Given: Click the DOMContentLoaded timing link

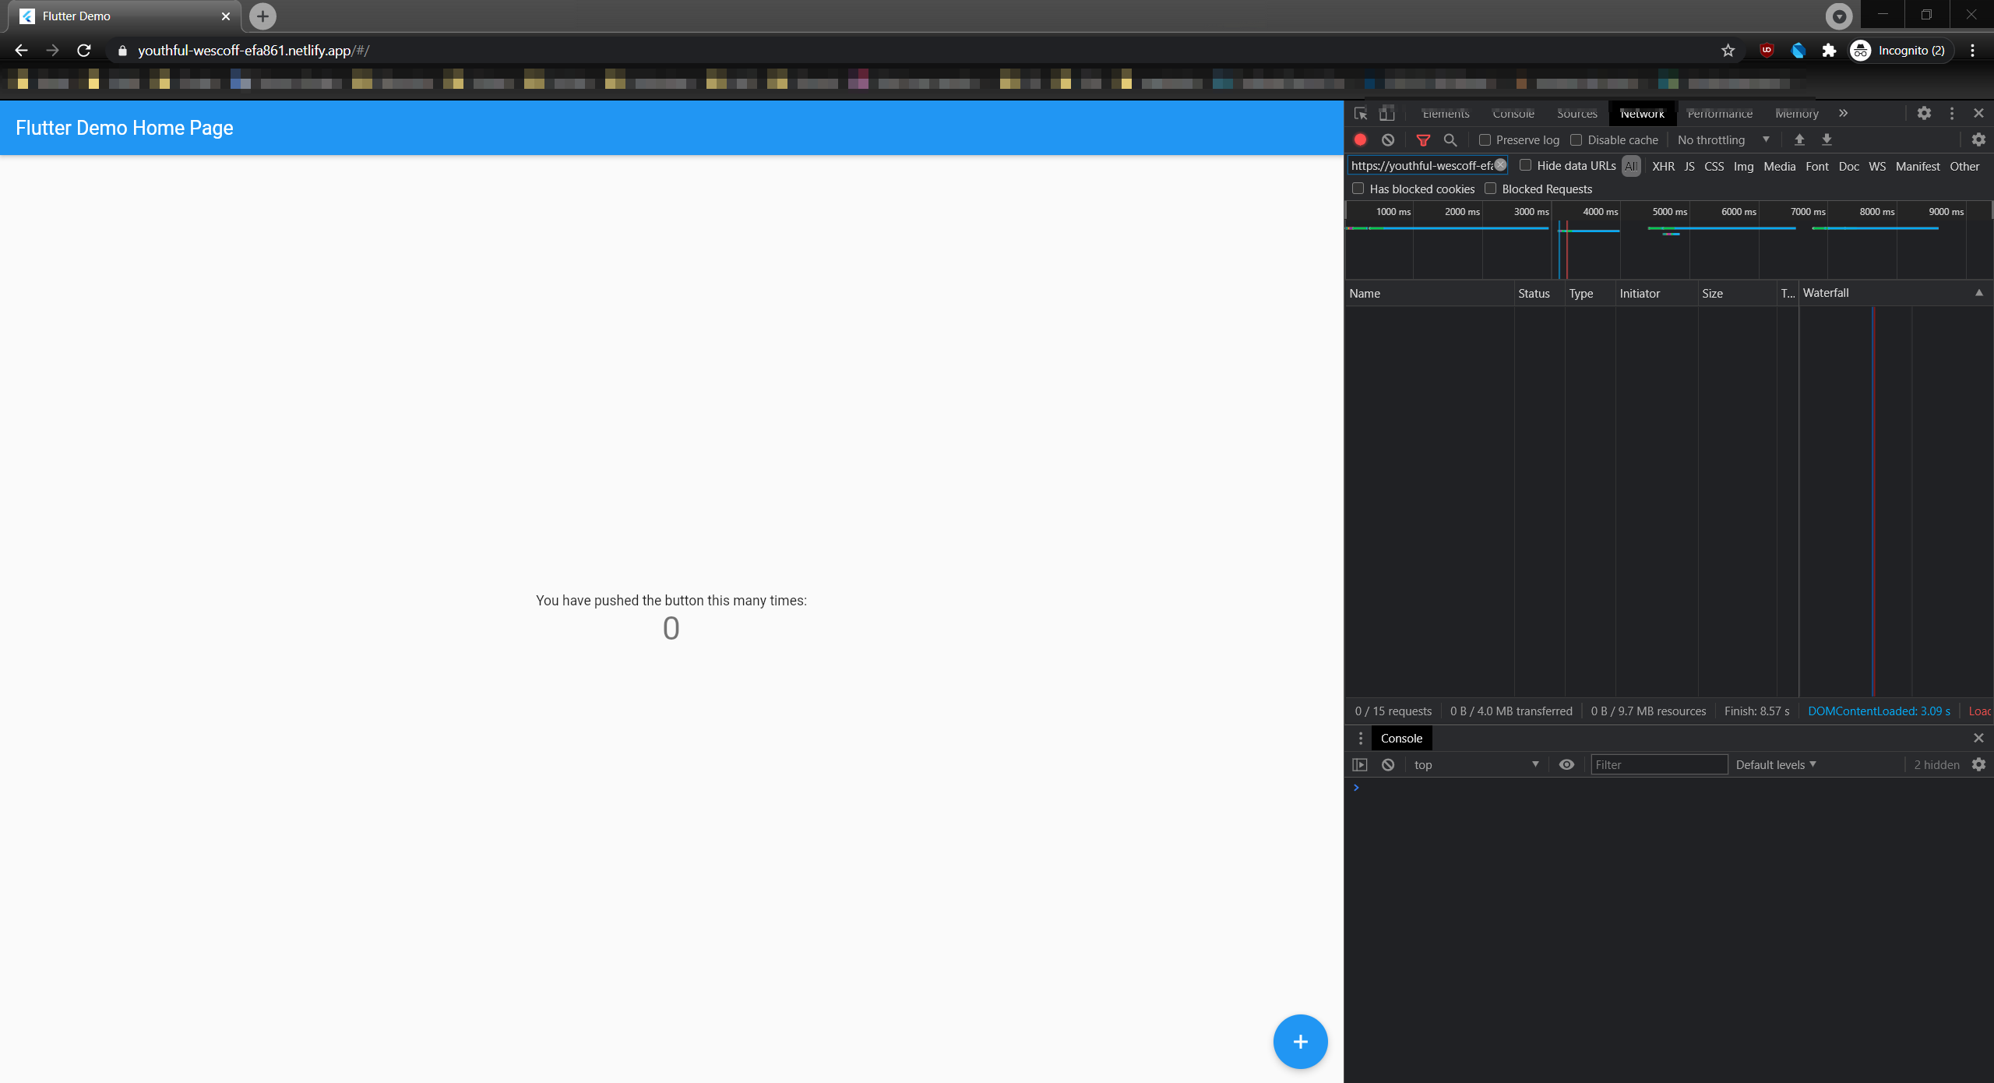Looking at the screenshot, I should (x=1878, y=711).
